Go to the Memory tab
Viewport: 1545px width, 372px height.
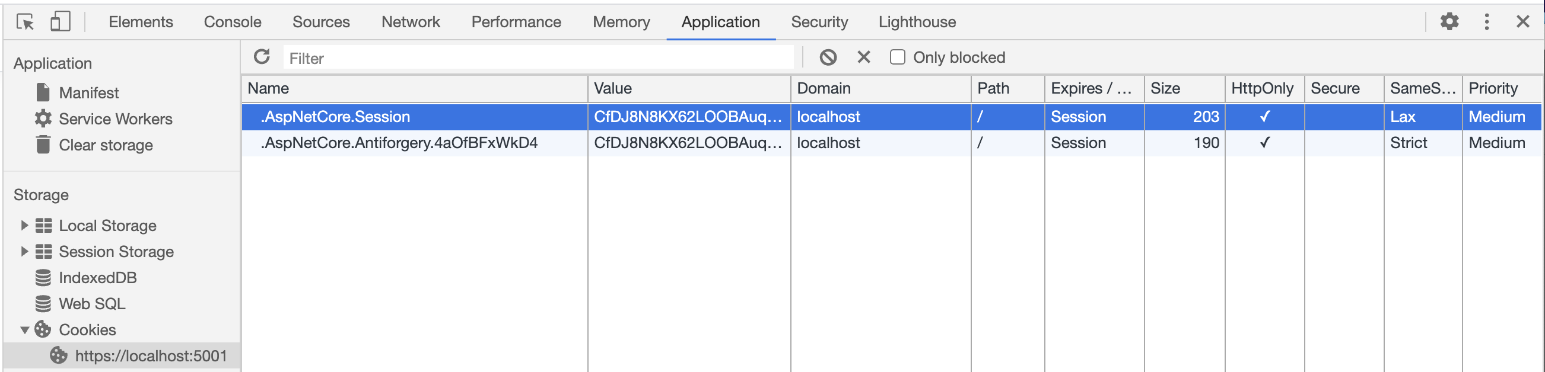[621, 22]
